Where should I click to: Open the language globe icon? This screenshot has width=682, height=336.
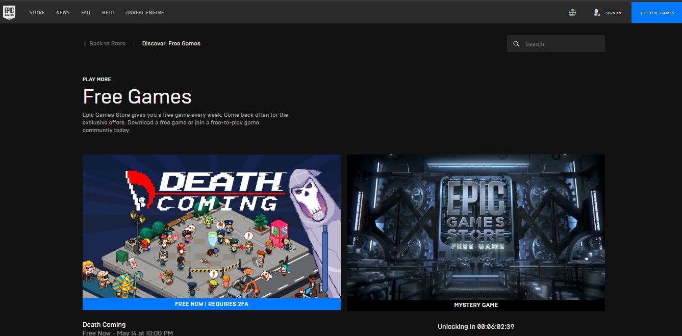coord(572,13)
